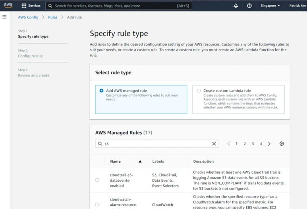Focus the top AWS search field

119,6
